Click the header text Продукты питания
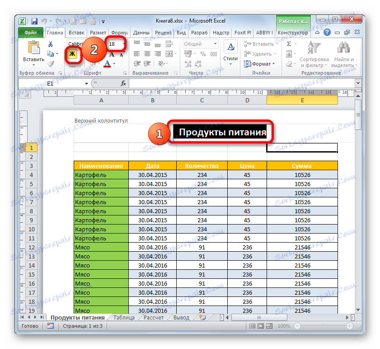This screenshot has height=349, width=380. 222,132
